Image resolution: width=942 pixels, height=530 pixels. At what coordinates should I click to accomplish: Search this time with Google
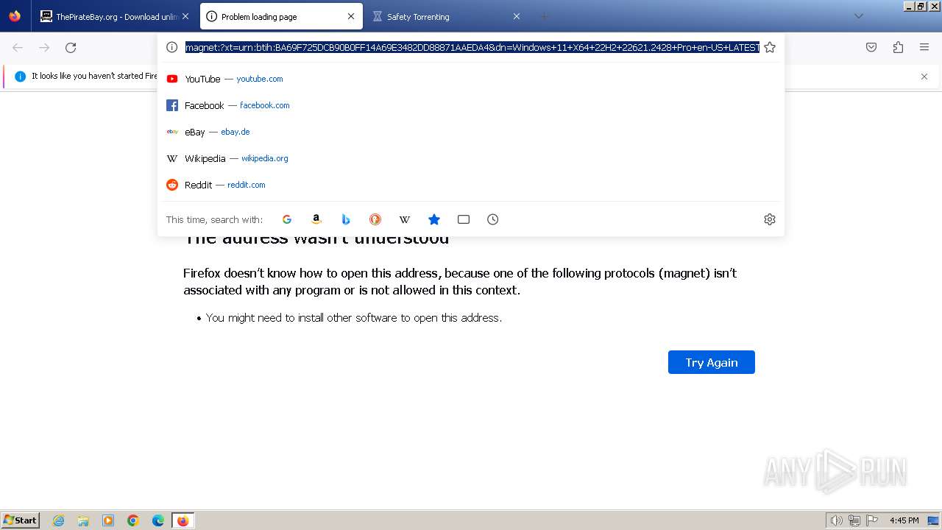[287, 219]
